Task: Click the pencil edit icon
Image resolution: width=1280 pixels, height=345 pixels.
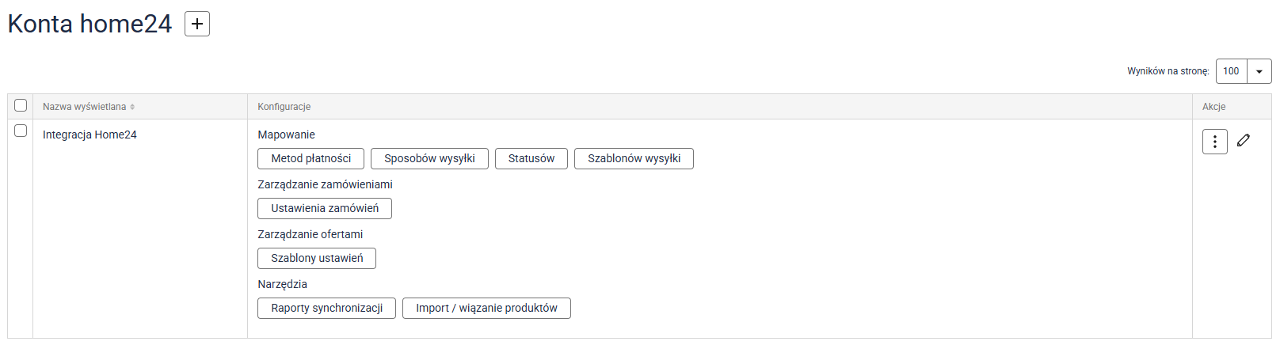Action: 1244,140
